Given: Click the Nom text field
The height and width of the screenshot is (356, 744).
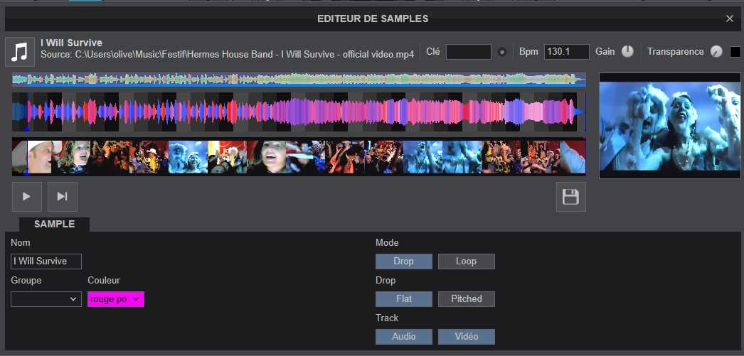Looking at the screenshot, I should coord(46,261).
